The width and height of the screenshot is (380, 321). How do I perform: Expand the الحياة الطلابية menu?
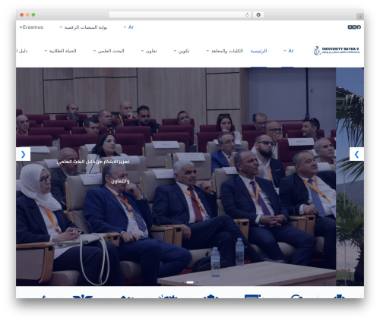(x=60, y=51)
